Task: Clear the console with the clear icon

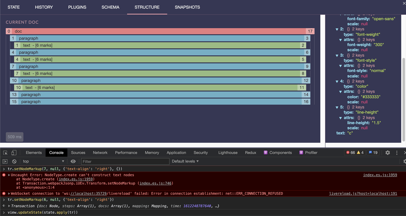Action: (x=14, y=161)
